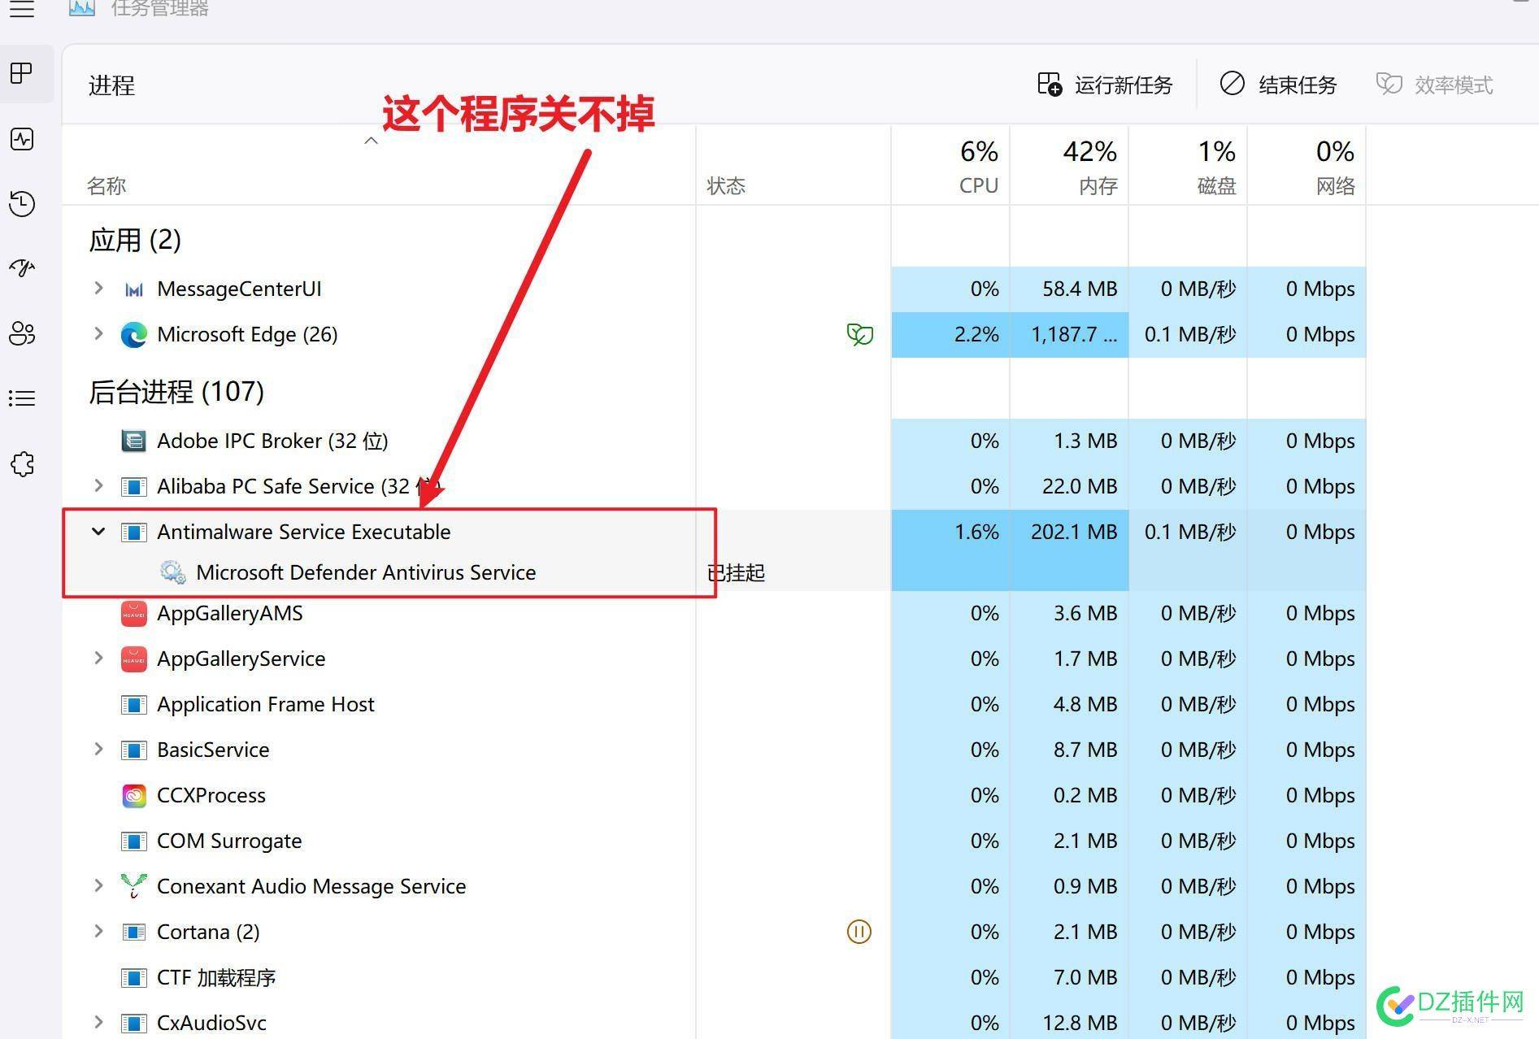Click the 已挂起 status text

(736, 572)
